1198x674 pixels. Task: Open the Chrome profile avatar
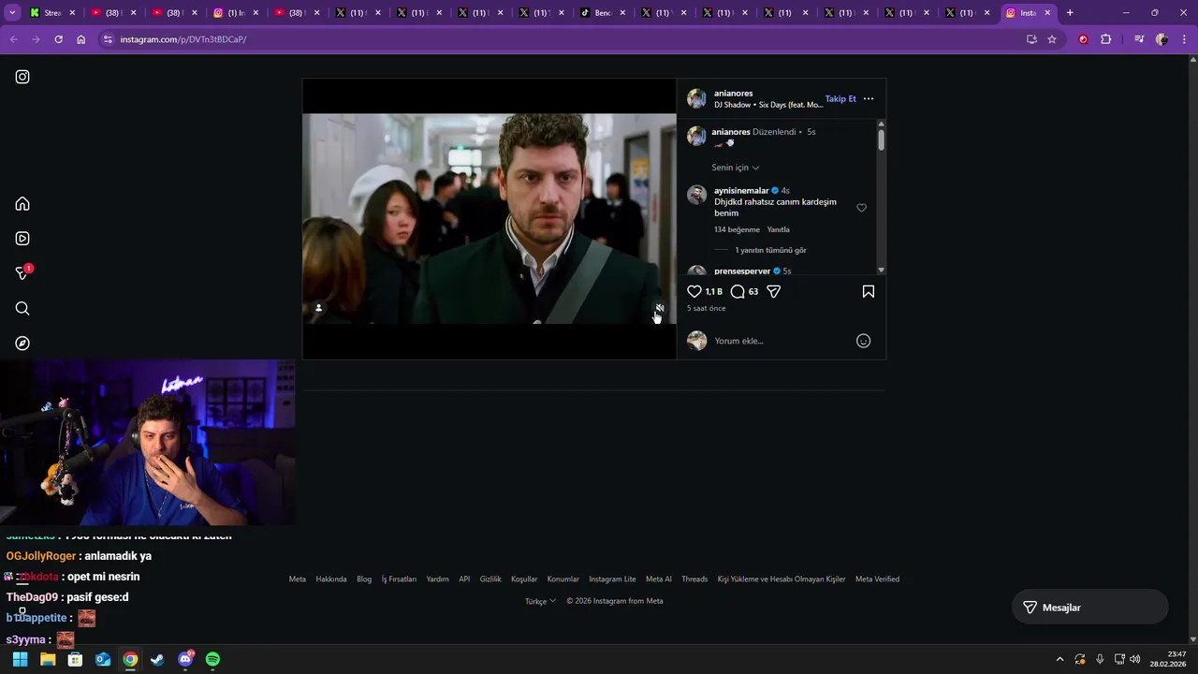(1161, 39)
